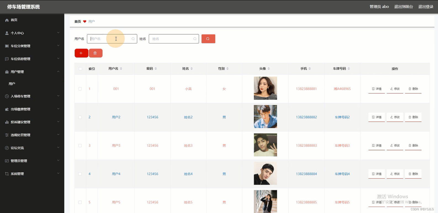This screenshot has width=438, height=213.
Task: Click the compass icon beside 论坛交流
Action: [x=7, y=148]
